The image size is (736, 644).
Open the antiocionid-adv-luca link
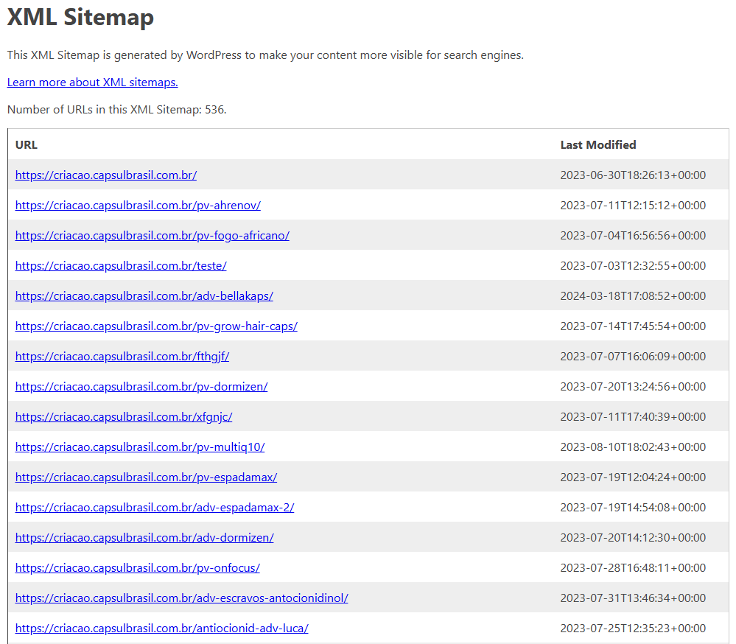click(162, 628)
